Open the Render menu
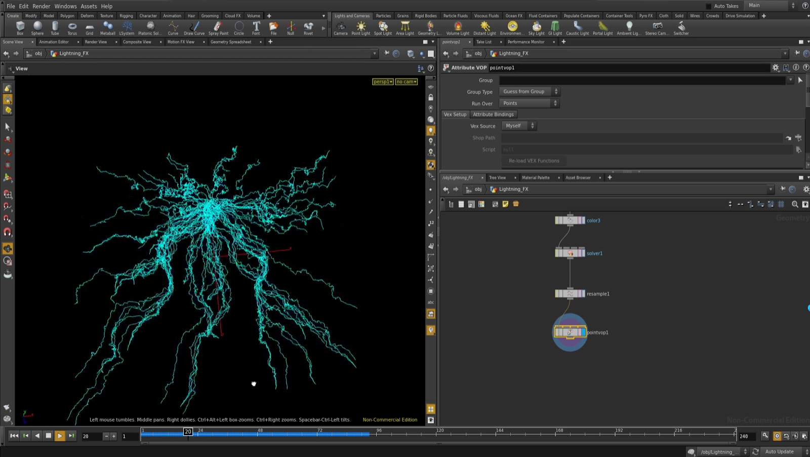 coord(42,6)
